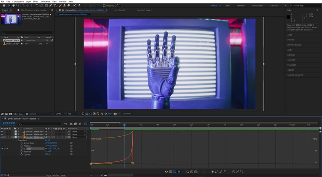Select the Rectangle shape tool
This screenshot has height=177, width=322.
tap(46, 6)
